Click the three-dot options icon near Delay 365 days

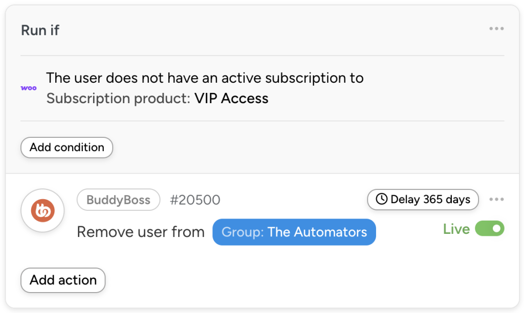click(497, 200)
